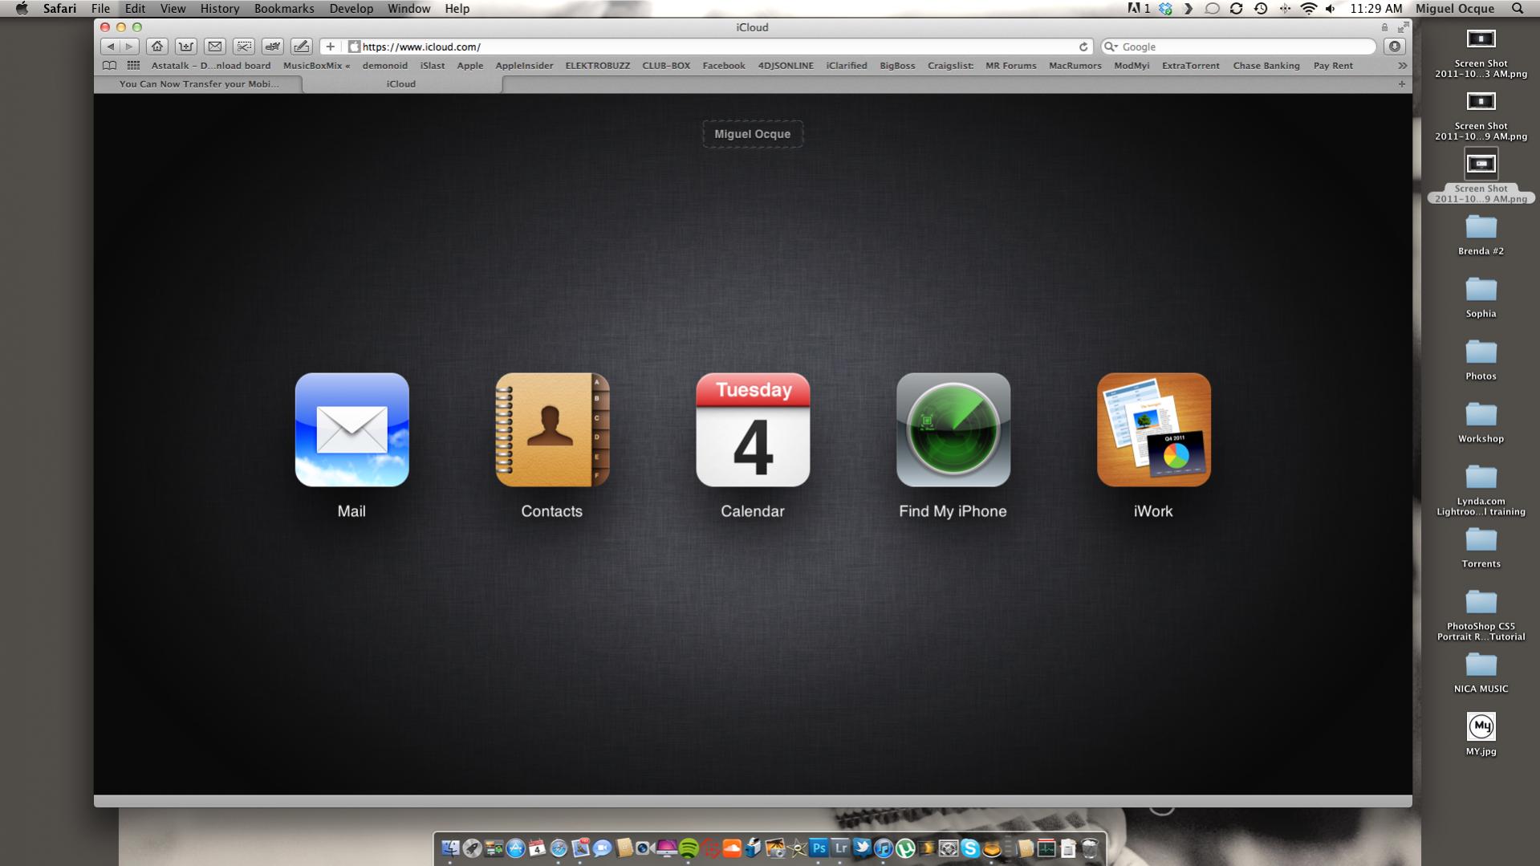Open the volume menu bar control
The height and width of the screenshot is (866, 1540).
1331,9
